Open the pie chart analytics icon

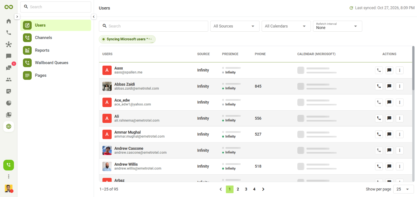(x=9, y=103)
